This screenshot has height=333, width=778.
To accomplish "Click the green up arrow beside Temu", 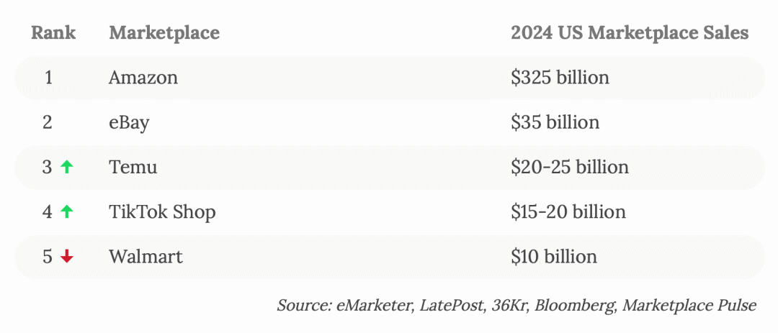I will click(66, 167).
